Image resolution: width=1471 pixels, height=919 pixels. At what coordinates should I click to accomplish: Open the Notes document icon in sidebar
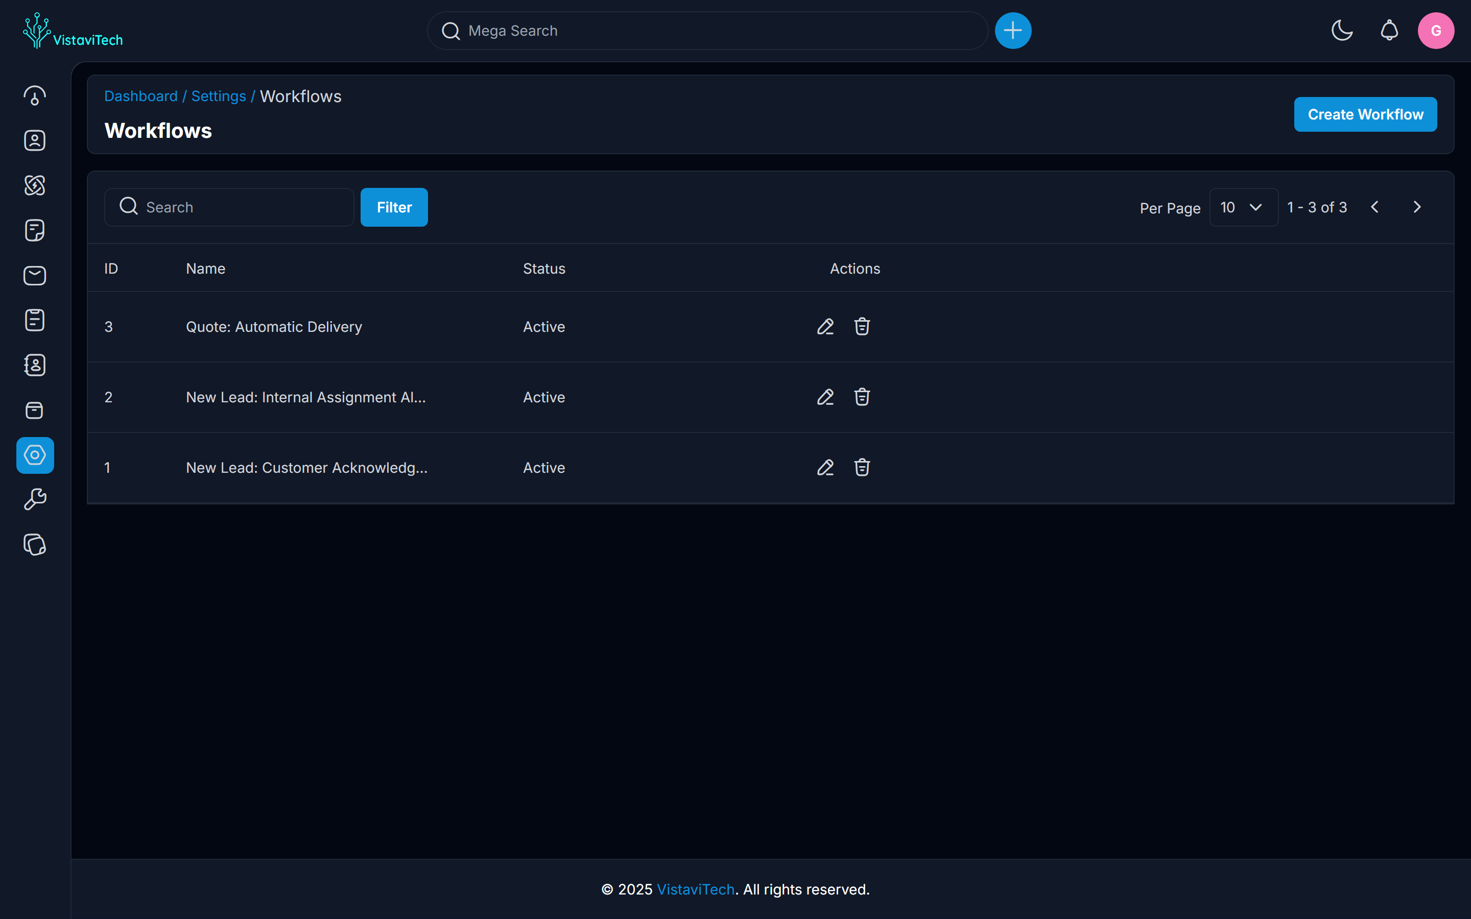35,230
